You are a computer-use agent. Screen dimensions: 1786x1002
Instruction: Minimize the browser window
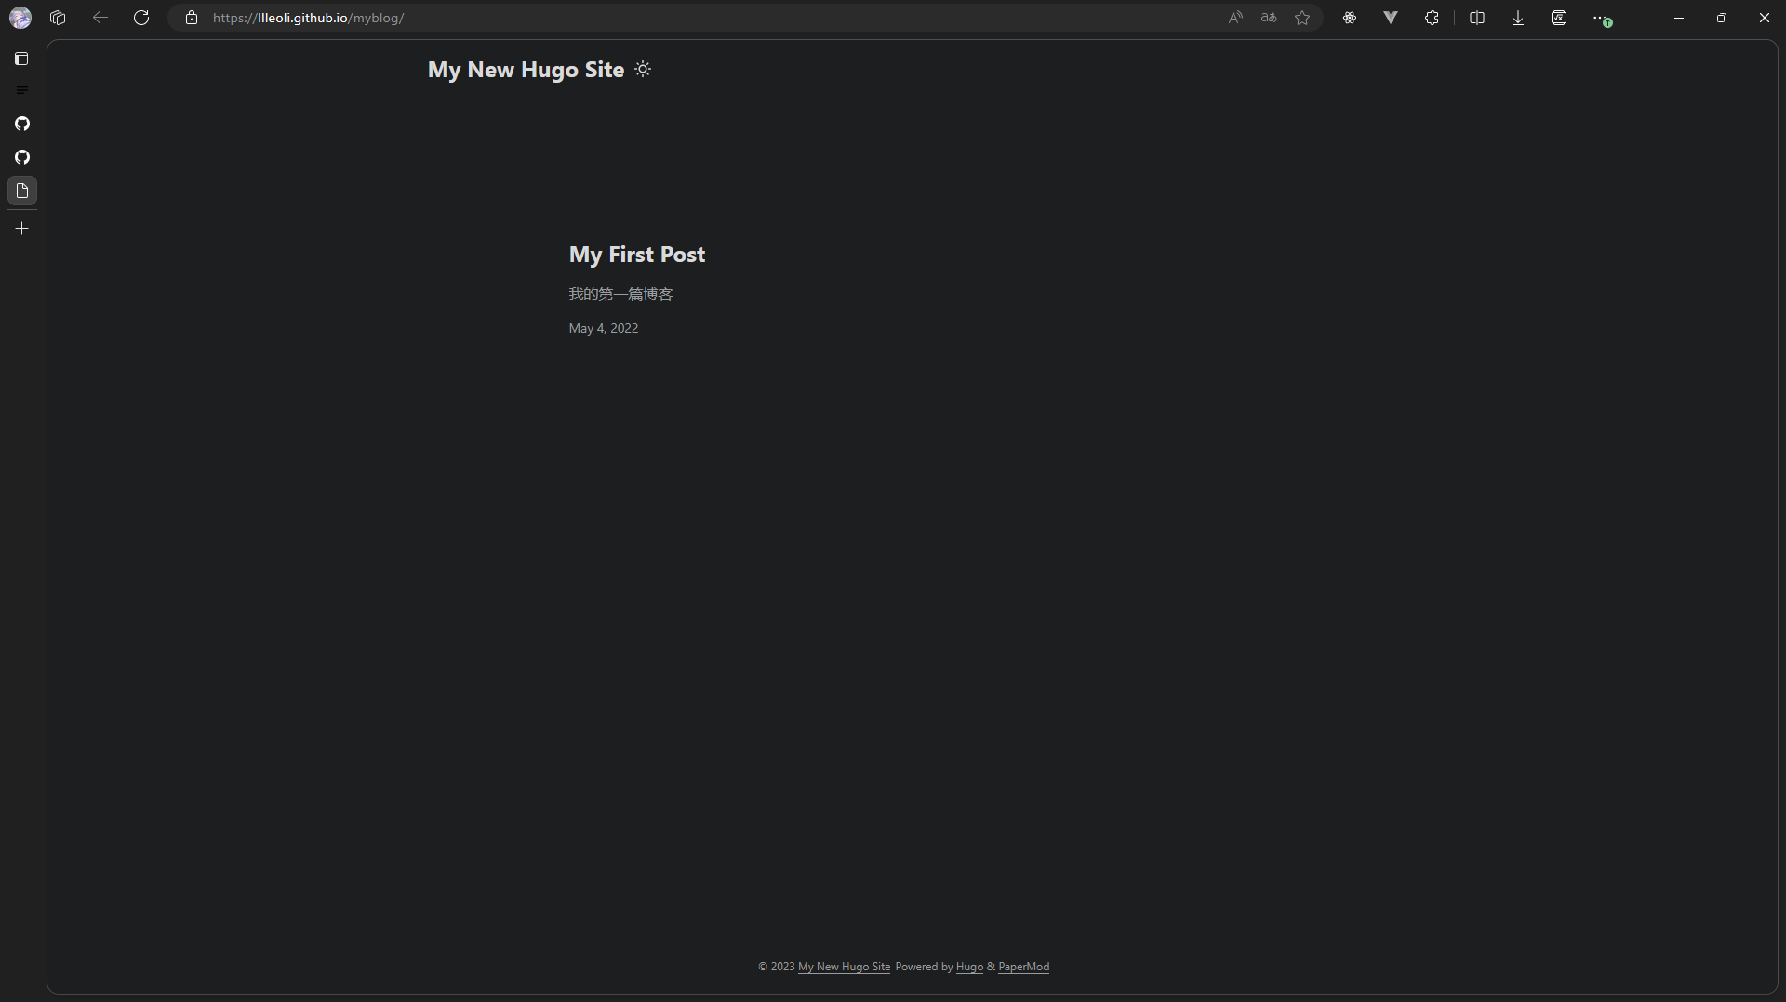[x=1679, y=18]
